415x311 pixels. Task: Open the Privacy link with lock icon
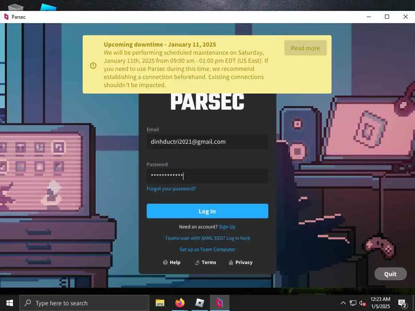click(x=241, y=262)
